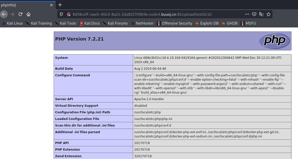Click the '/usr/local/etc/php' path value
The image size is (298, 159).
(148, 112)
